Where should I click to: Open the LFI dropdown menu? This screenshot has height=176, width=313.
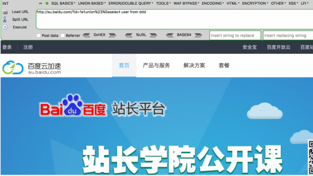pyautogui.click(x=304, y=4)
